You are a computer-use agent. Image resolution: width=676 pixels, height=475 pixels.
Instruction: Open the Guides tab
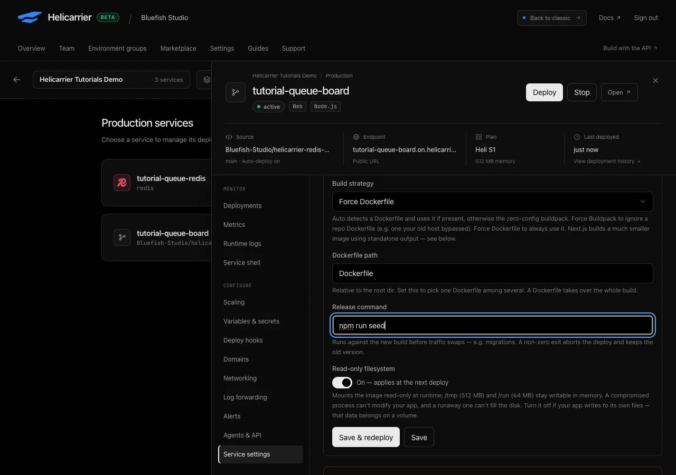click(x=258, y=48)
